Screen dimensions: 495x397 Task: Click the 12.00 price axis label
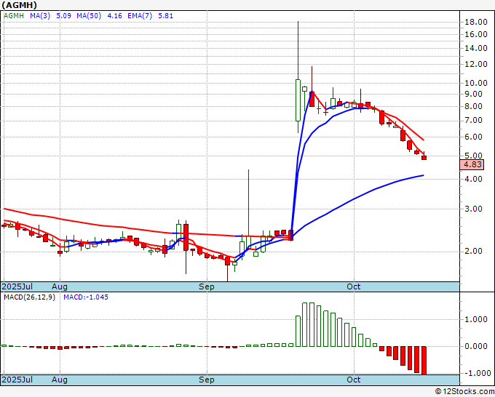476,64
